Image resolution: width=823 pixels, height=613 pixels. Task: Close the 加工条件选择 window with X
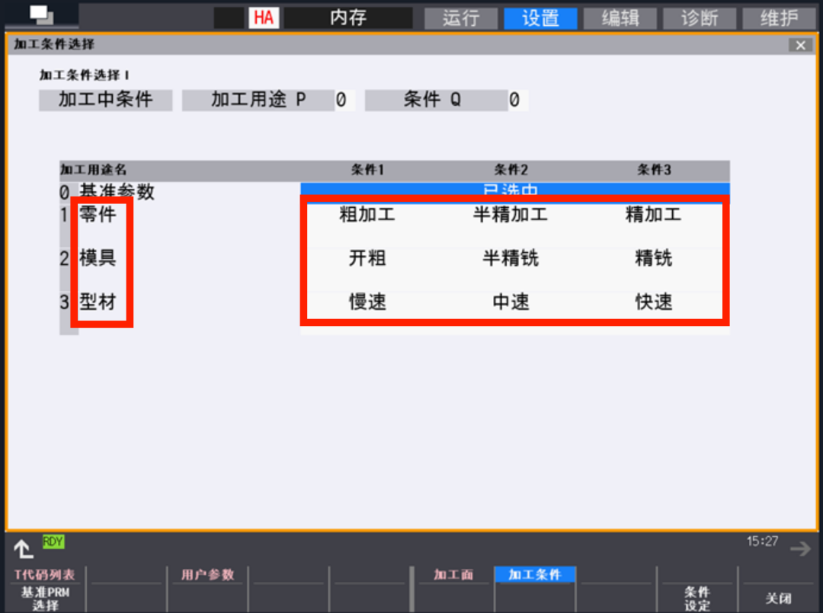coord(800,45)
